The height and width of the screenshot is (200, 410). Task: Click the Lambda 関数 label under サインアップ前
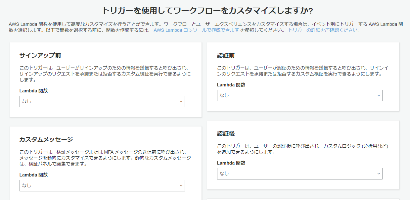(x=33, y=91)
